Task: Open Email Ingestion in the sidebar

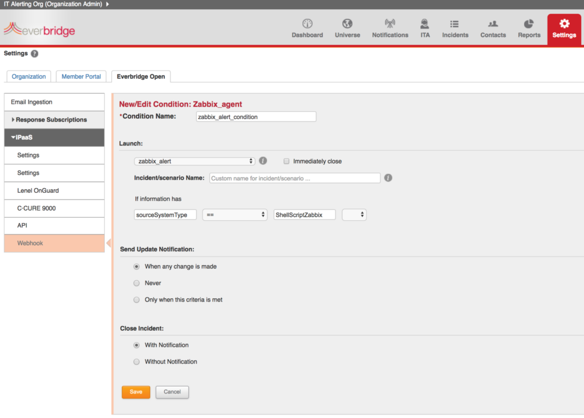Action: tap(54, 102)
